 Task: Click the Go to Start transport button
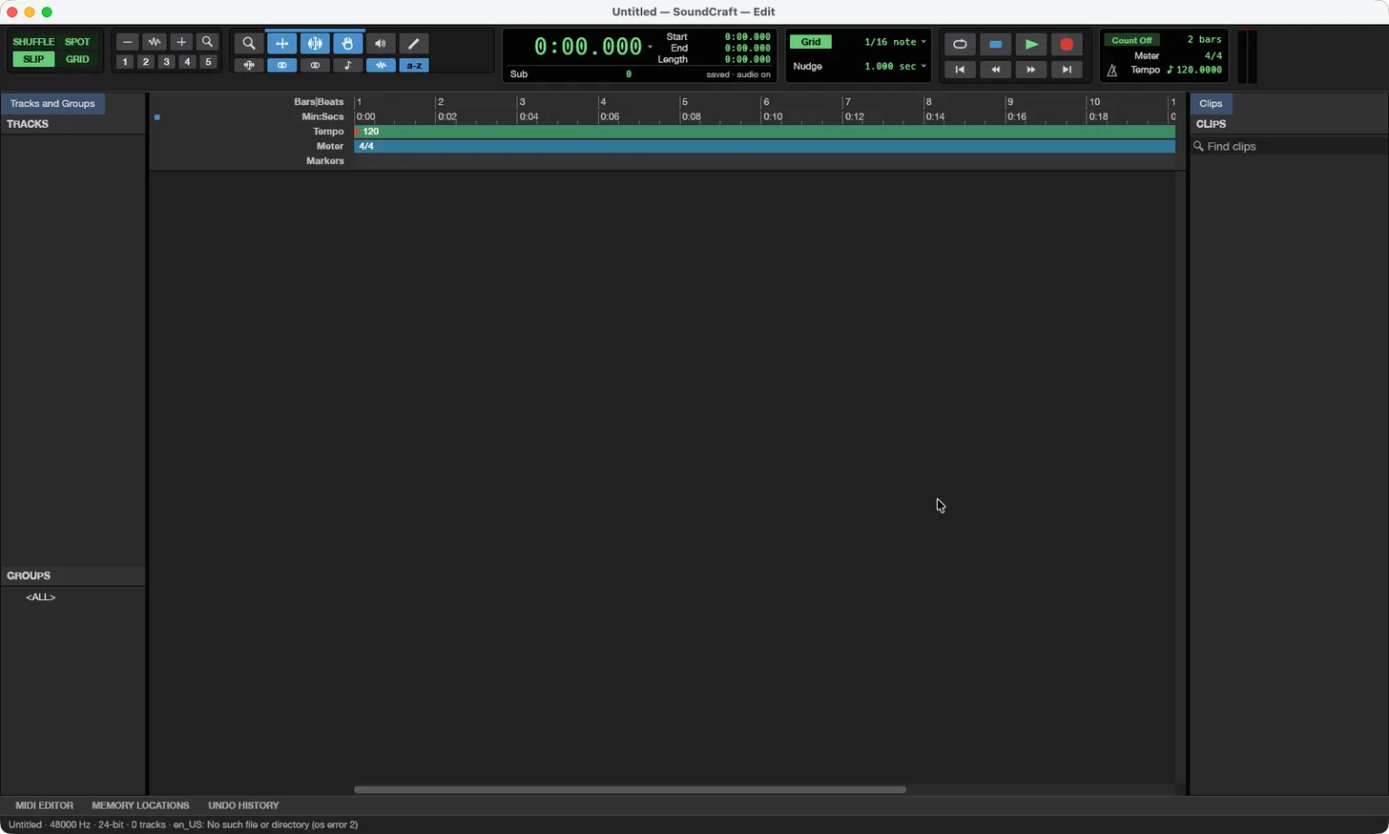tap(960, 70)
